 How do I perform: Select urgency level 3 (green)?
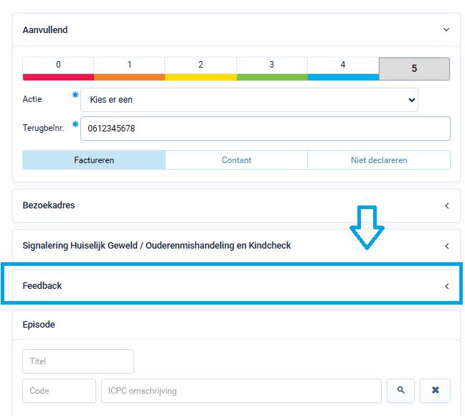click(x=271, y=68)
